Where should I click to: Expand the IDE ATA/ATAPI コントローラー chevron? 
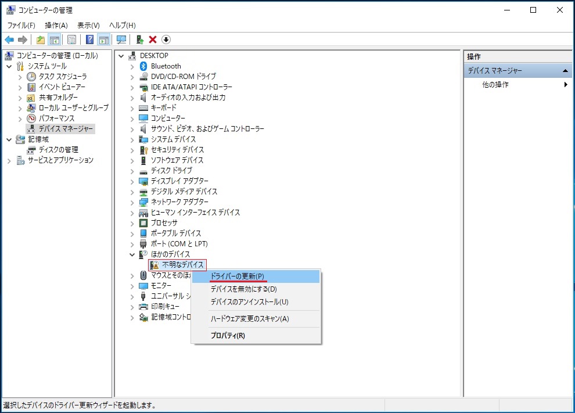click(132, 88)
